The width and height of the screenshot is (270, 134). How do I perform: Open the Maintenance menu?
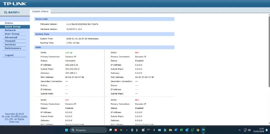pos(13,48)
